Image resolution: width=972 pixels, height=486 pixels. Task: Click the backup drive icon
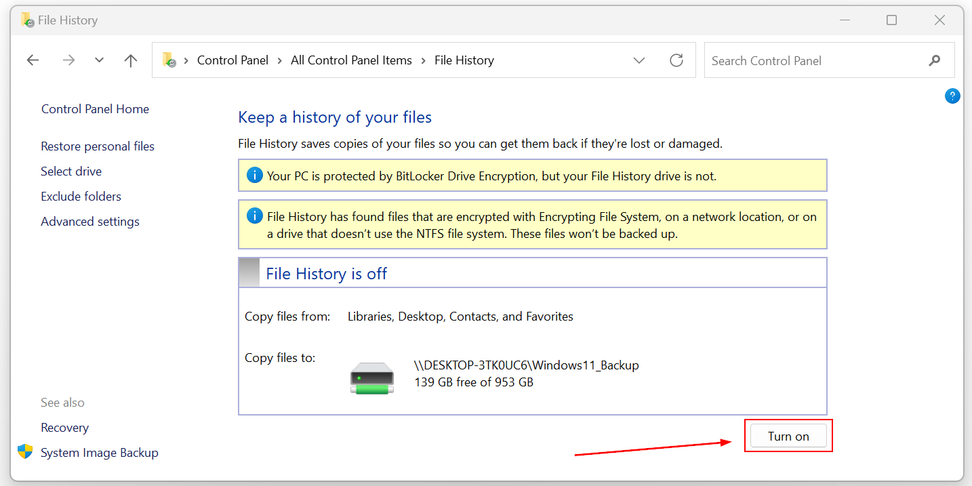[x=371, y=378]
